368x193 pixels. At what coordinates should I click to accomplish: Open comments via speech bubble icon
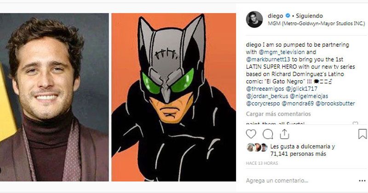click(x=268, y=134)
